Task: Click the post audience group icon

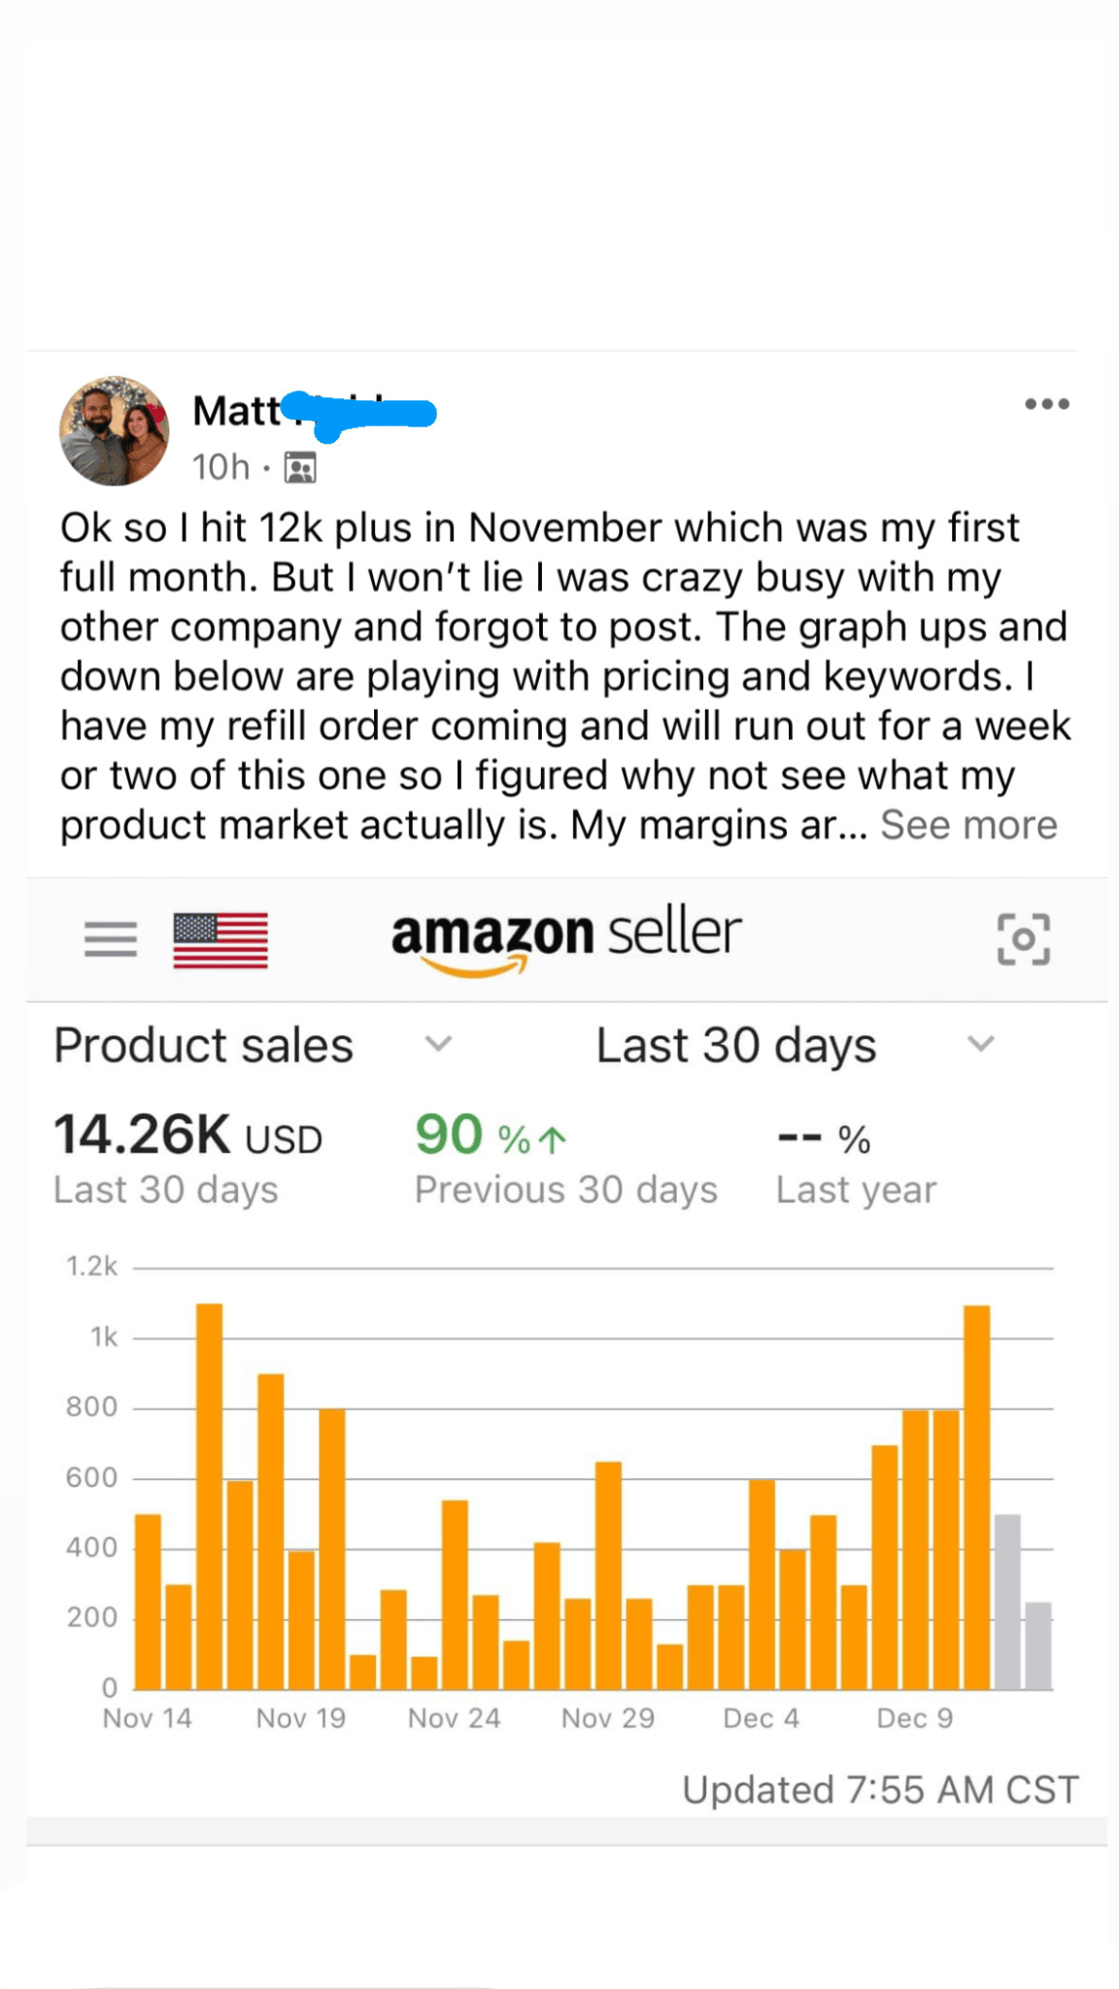Action: (300, 468)
